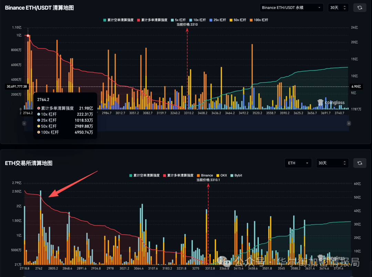Click the 当前价格:3310.1 marker label

coord(208,180)
